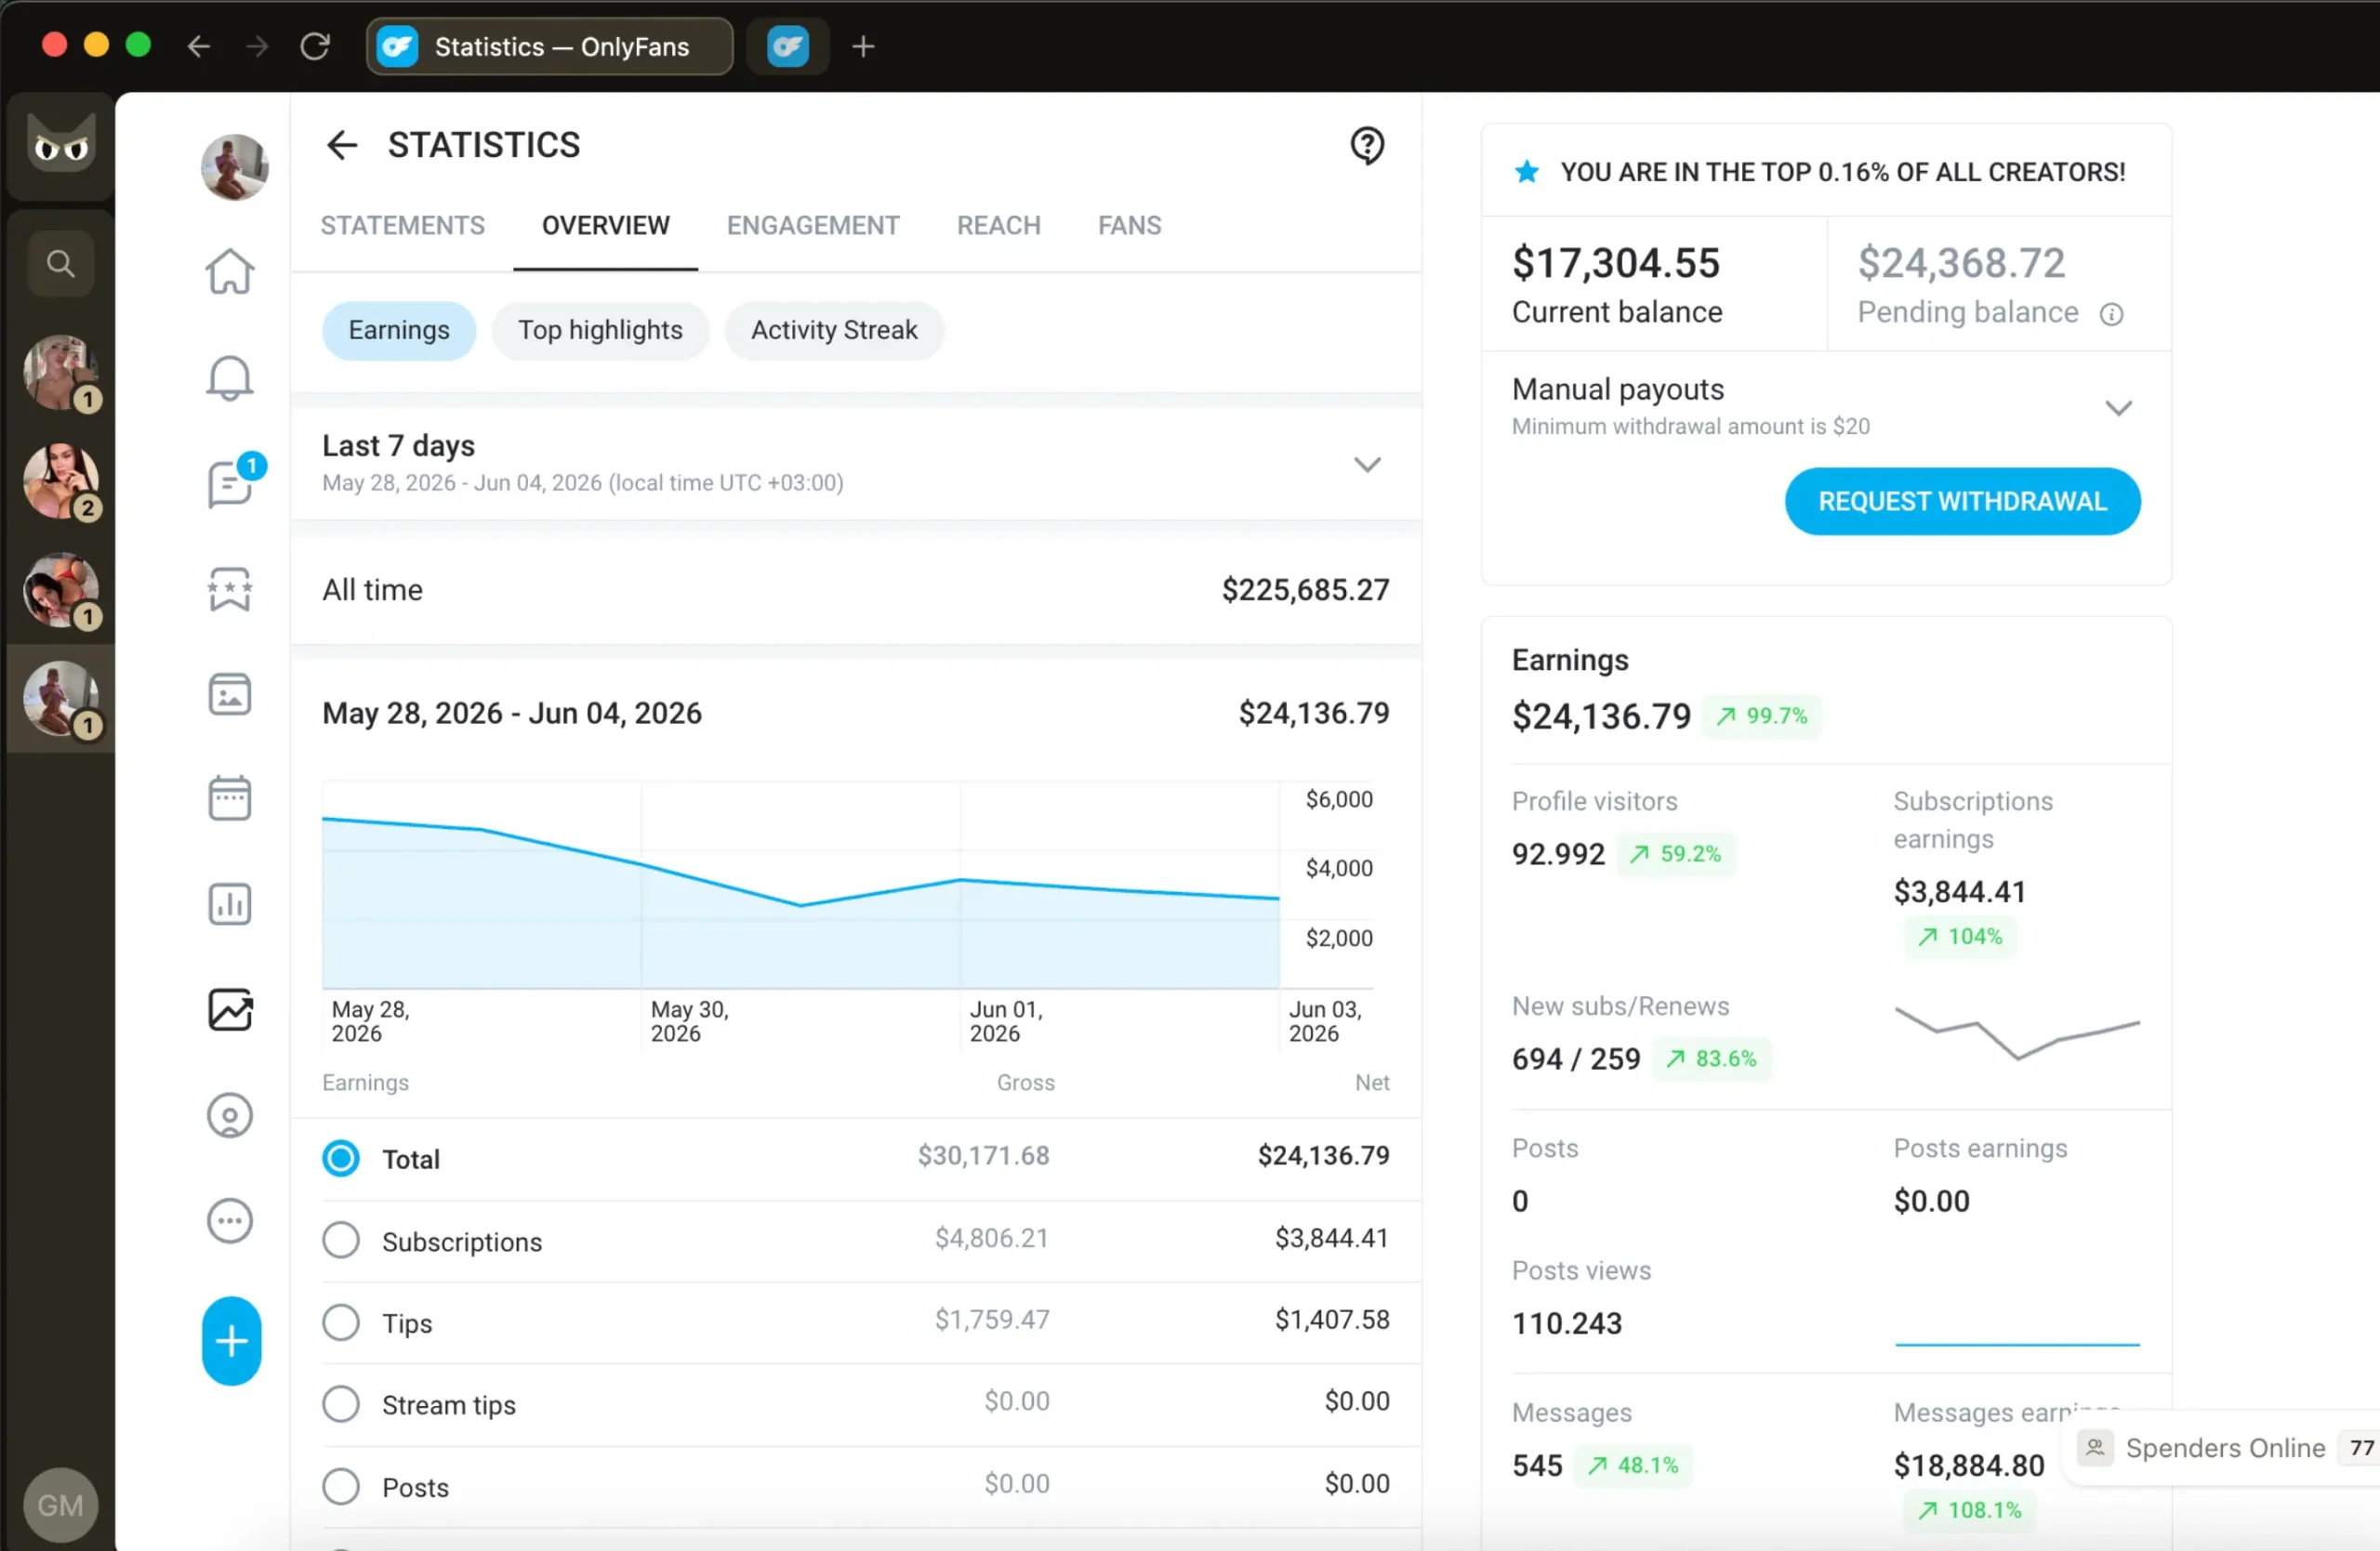This screenshot has width=2380, height=1551.
Task: Switch to the first account avatar with badge 1
Action: (x=62, y=373)
